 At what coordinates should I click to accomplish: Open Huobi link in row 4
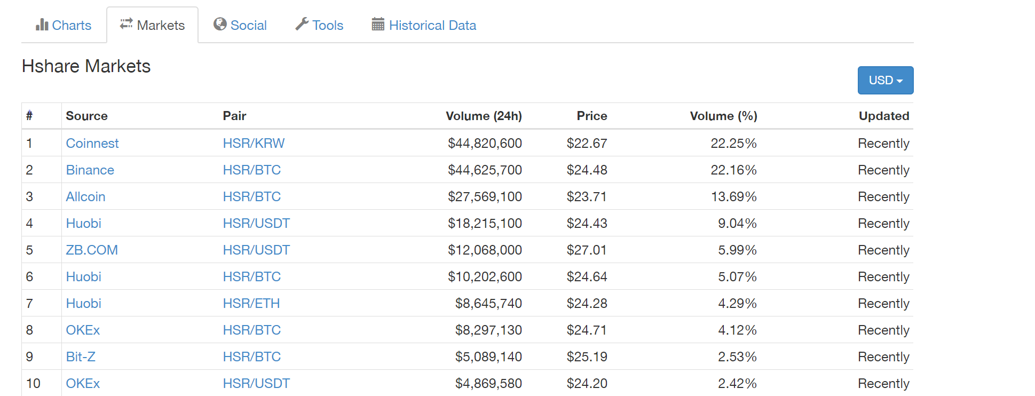[83, 223]
